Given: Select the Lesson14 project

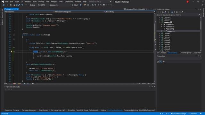Looking at the screenshot, I should (168, 20).
